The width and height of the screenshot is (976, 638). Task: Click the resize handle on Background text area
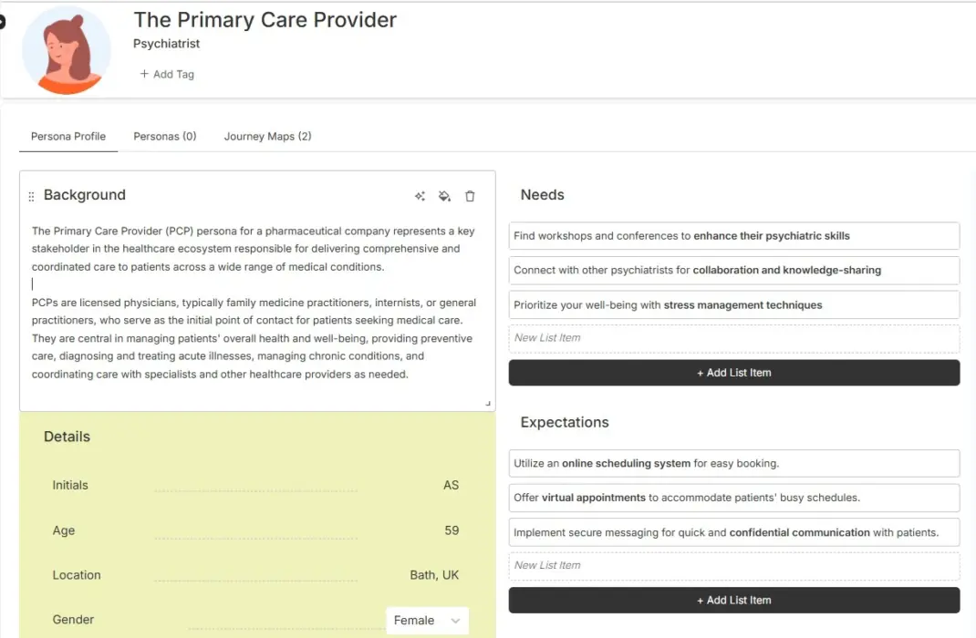[x=486, y=401]
